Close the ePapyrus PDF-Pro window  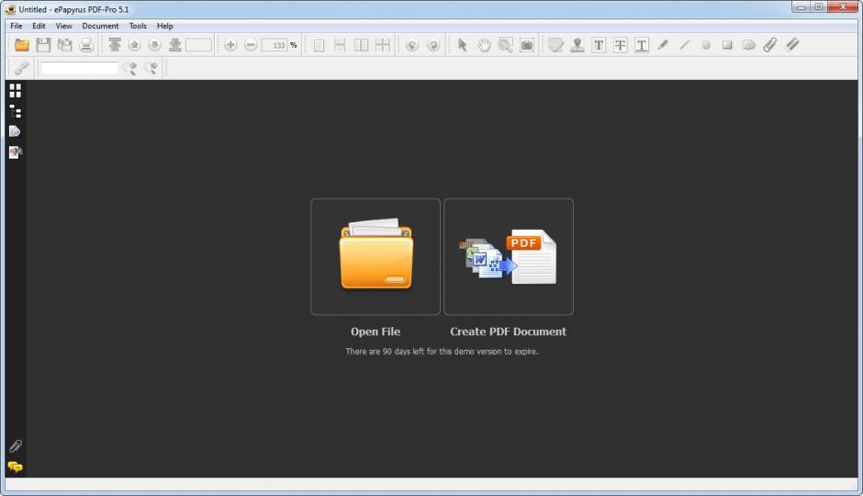(x=843, y=7)
